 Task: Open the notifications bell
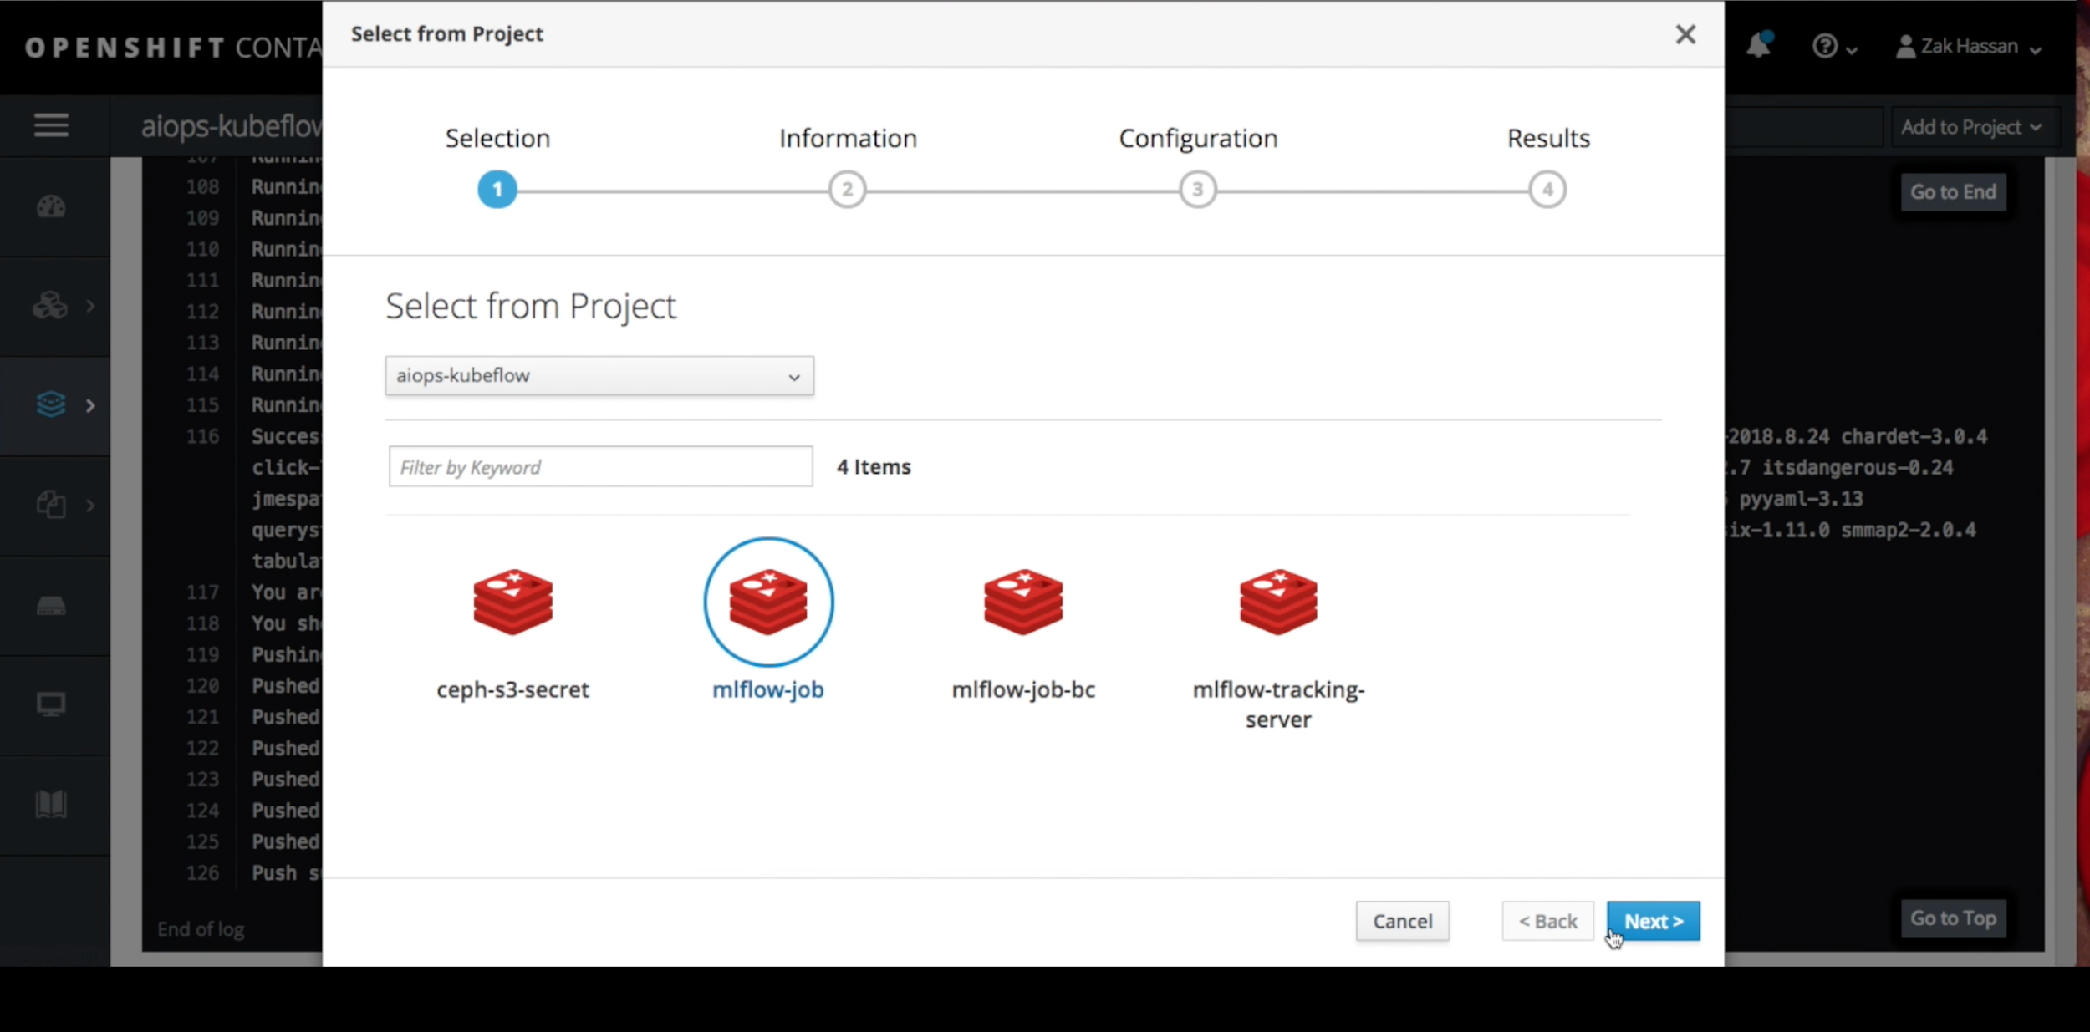click(x=1758, y=46)
